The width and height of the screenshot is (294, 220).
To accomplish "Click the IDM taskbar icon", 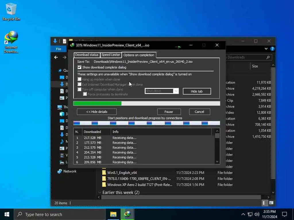I will click(x=127, y=214).
